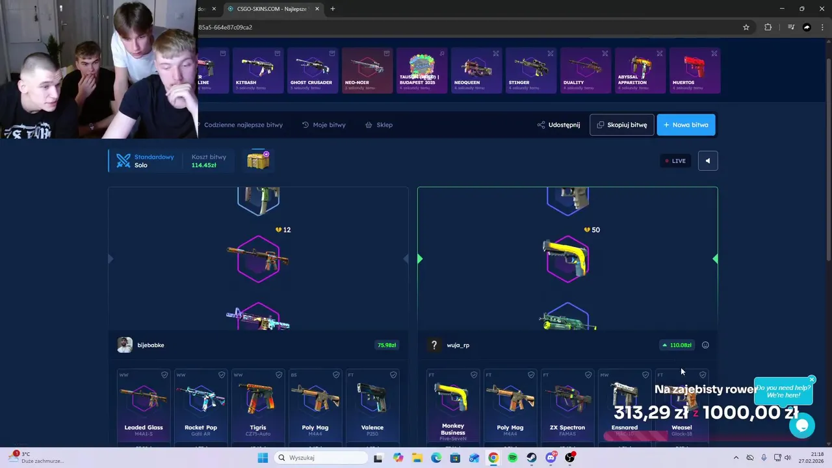The width and height of the screenshot is (832, 468).
Task: Click the shield icon on Tigris card
Action: click(279, 375)
